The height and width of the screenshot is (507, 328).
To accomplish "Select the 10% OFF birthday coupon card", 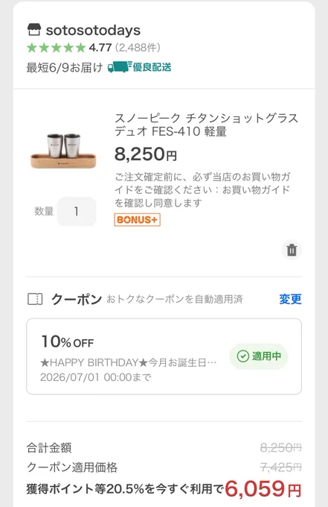I will (164, 356).
